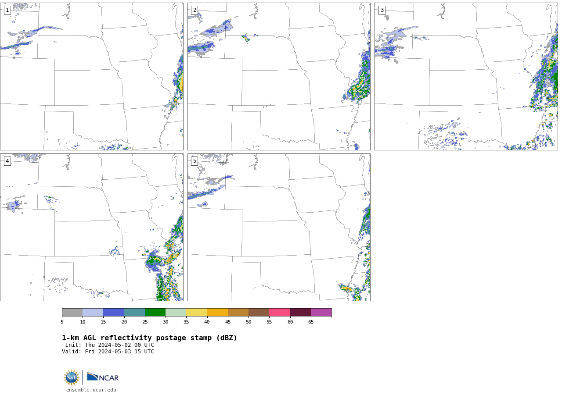The image size is (562, 395).
Task: Click the colorbar tick label 35
Action: [x=187, y=322]
